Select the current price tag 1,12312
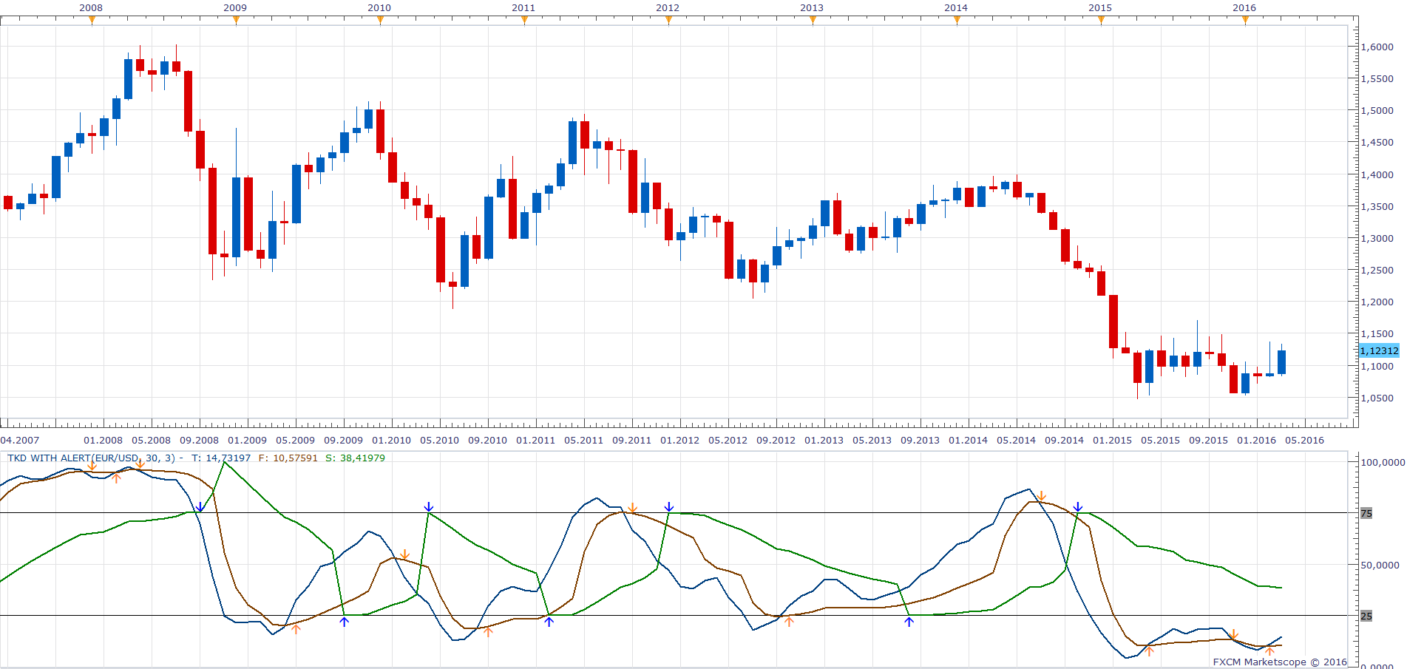Screen dimensions: 1407x669 (1380, 351)
